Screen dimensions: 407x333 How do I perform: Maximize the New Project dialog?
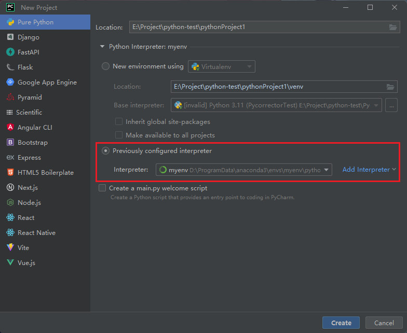pyautogui.click(x=370, y=7)
